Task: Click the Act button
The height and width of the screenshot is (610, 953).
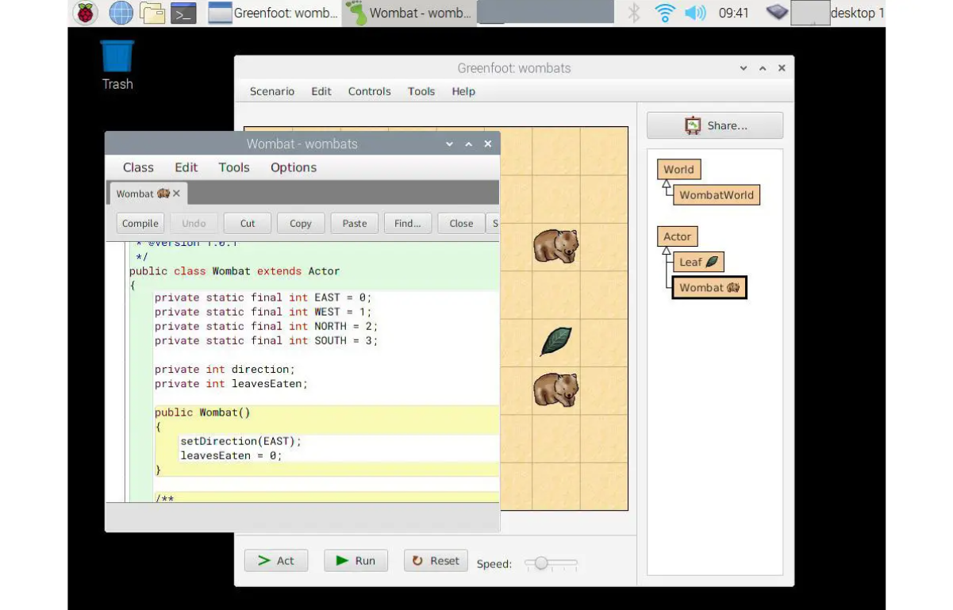Action: click(x=275, y=561)
